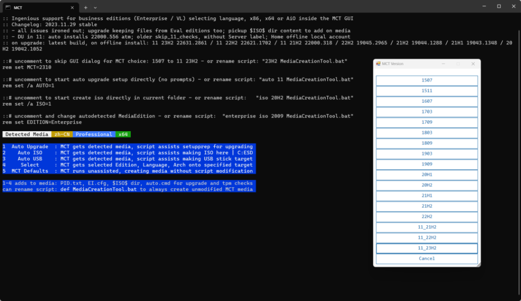Click the 'rem set /a AUTO=1' line
This screenshot has height=301, width=521.
click(28, 85)
